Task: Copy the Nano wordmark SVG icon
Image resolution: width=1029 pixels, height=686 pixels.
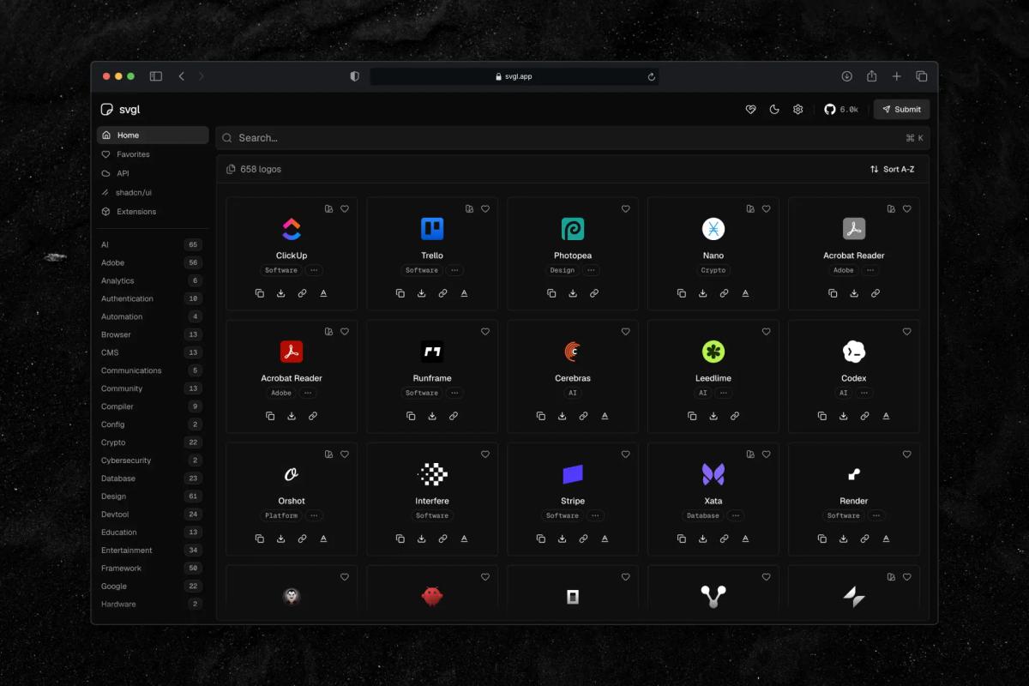Action: pyautogui.click(x=745, y=293)
